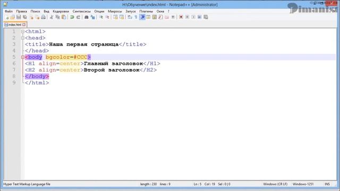Image resolution: width=340 pixels, height=191 pixels.
Task: Open the Правка menu
Action: (21, 11)
